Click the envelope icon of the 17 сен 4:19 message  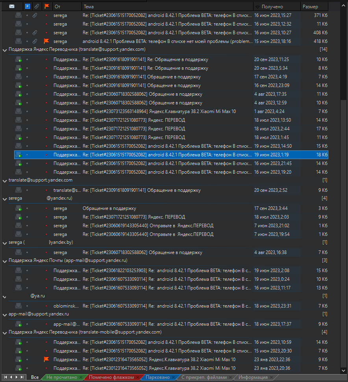pyautogui.click(x=19, y=77)
